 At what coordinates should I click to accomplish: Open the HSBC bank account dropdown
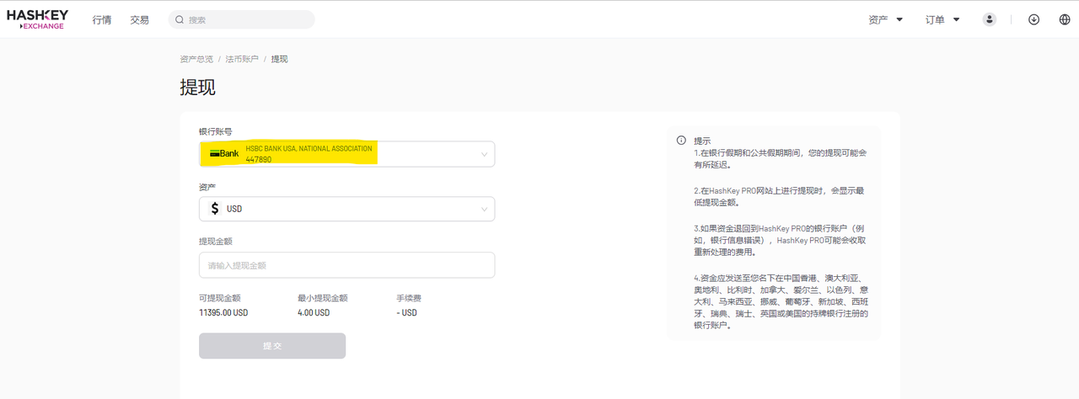click(346, 154)
